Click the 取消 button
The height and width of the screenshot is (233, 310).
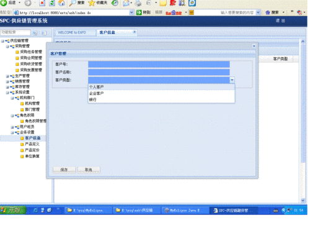[x=89, y=170]
